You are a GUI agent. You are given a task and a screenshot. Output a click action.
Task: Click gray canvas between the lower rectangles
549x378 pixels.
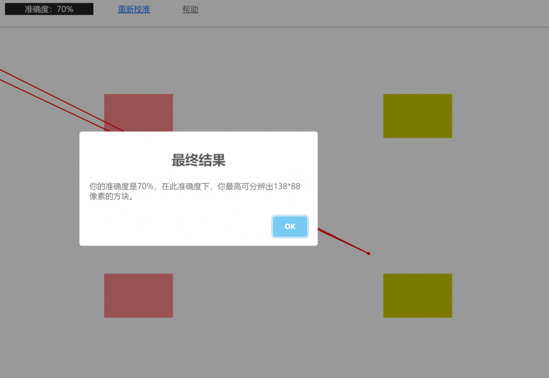[x=278, y=296]
